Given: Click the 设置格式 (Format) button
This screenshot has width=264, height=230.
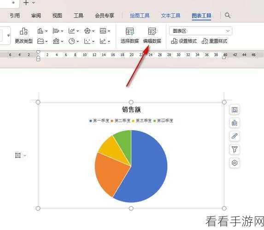Looking at the screenshot, I should (184, 41).
